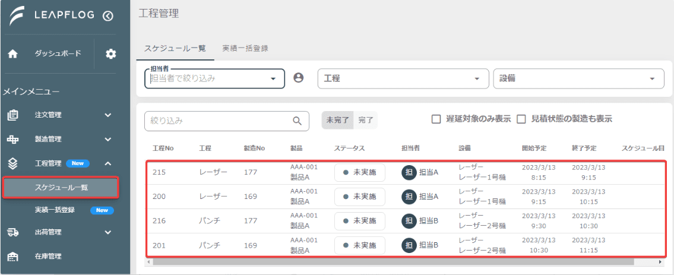Enable the 遅延対象のみ表示 checkbox
This screenshot has height=275, width=674.
tap(436, 119)
